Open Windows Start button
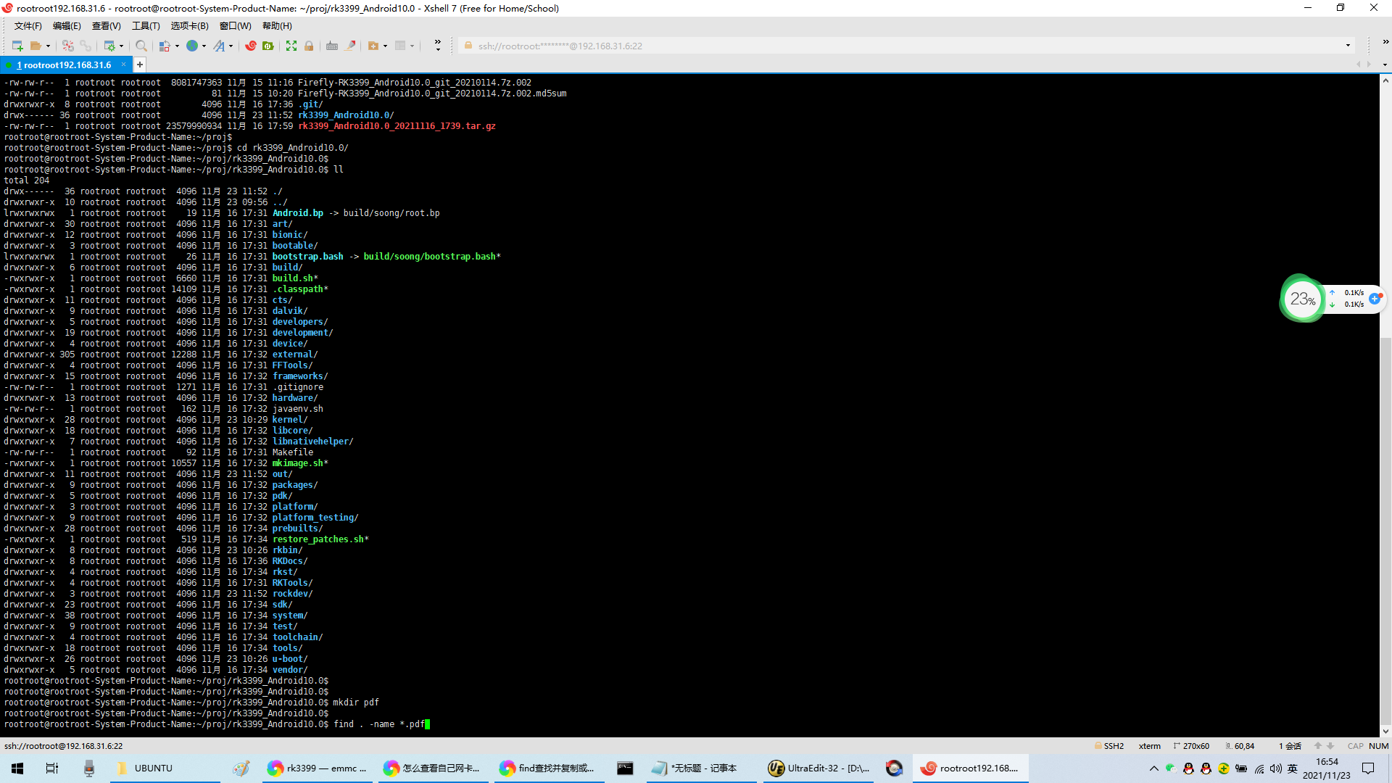1392x783 pixels. point(17,768)
